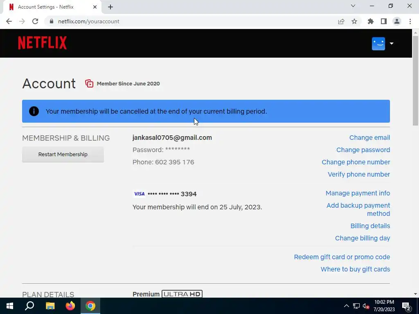
Task: Show hidden system tray icons
Action: click(x=346, y=306)
